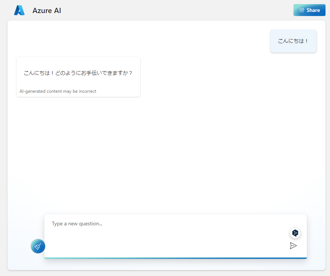Click the top padding of the assistant answer card
330x276 pixels.
(x=78, y=61)
